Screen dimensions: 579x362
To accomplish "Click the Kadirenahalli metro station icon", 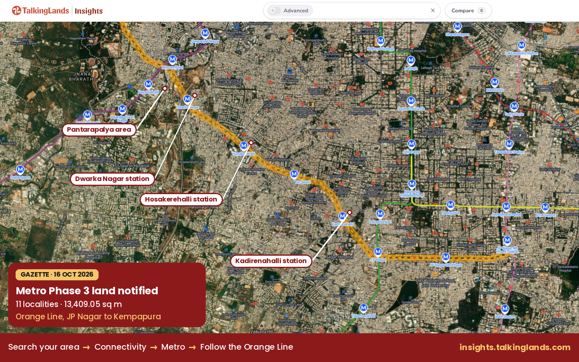I will [x=342, y=216].
